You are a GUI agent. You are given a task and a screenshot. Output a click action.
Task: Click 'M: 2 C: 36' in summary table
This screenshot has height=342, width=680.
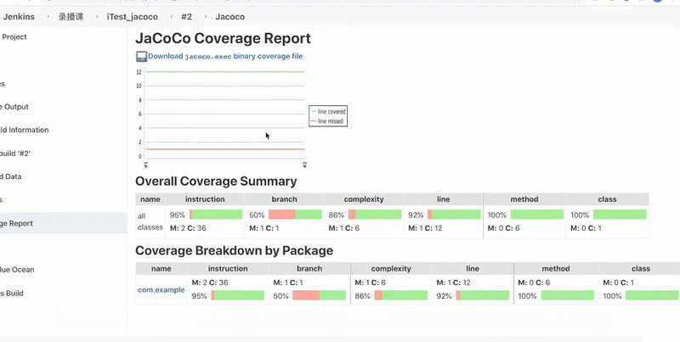188,228
